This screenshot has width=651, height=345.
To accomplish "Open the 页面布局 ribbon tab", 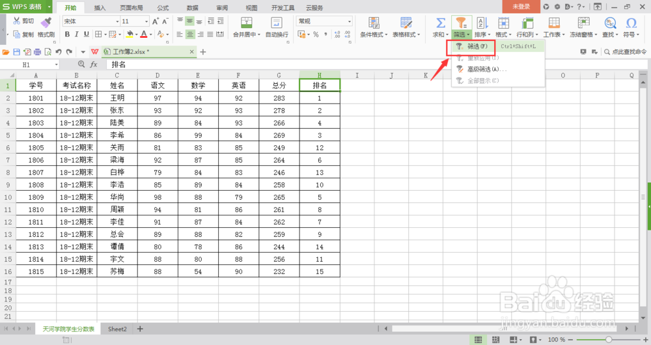I will tap(132, 7).
